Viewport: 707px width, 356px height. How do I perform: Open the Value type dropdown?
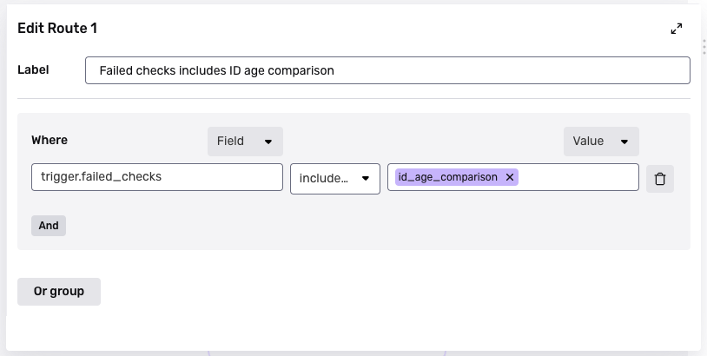tap(601, 142)
